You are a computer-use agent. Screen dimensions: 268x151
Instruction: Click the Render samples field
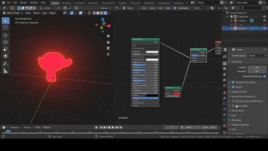click(257, 67)
